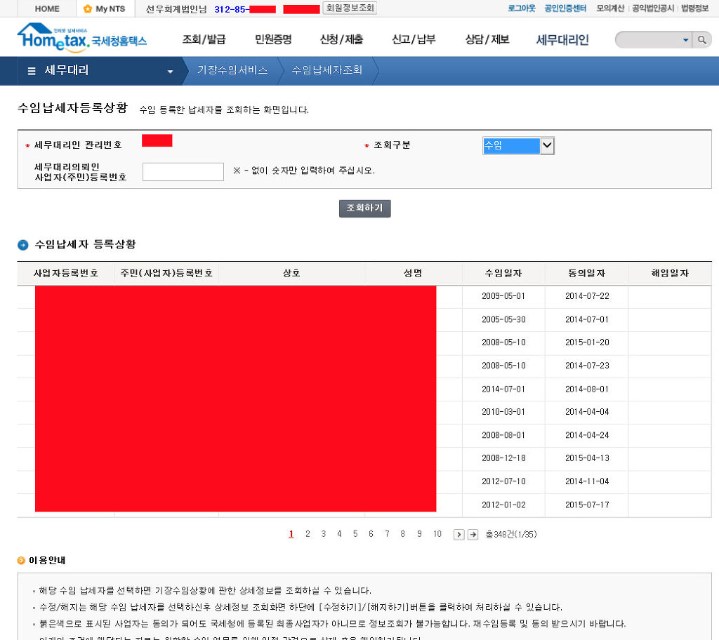The image size is (719, 640).
Task: Click 동의일자 cell 2014-07-23
Action: click(x=587, y=366)
